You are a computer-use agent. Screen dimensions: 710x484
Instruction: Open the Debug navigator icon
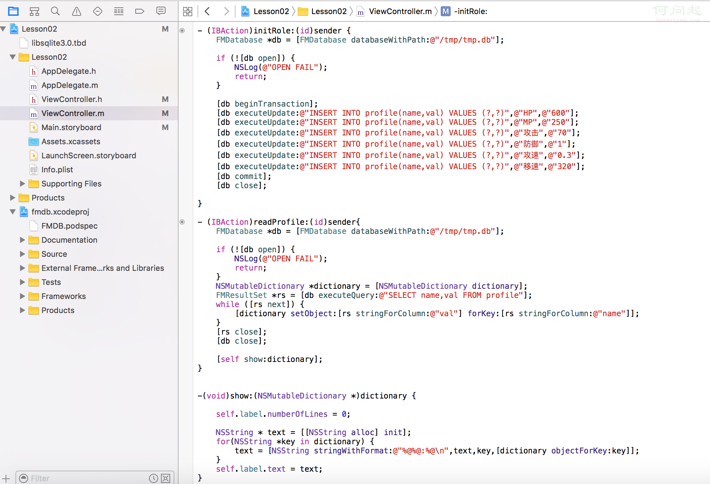pyautogui.click(x=119, y=11)
